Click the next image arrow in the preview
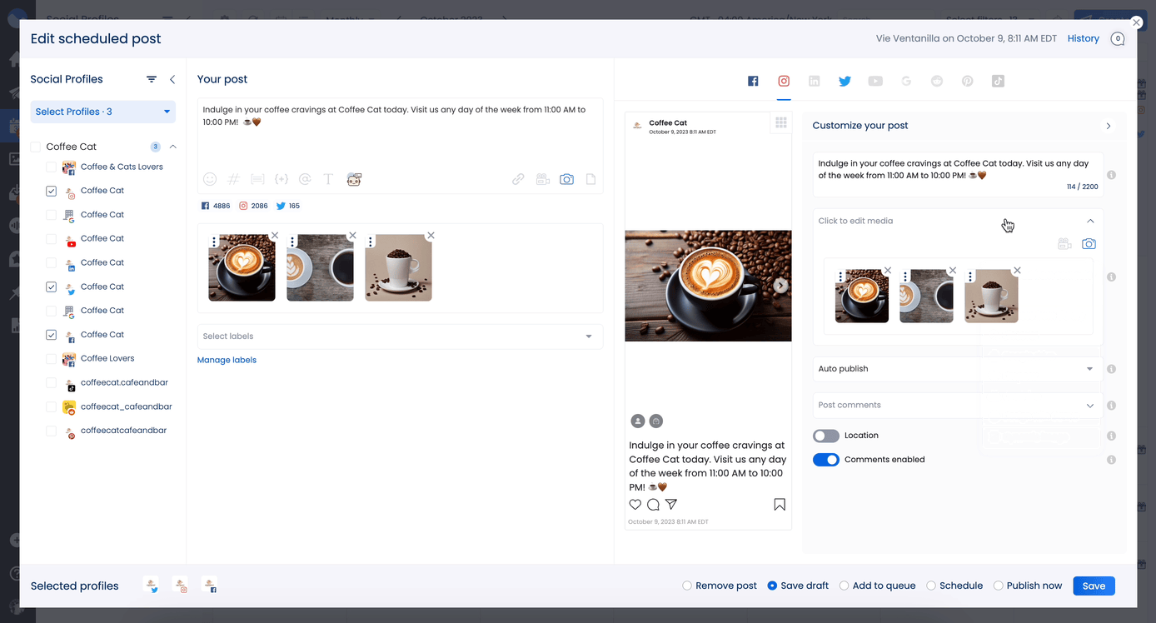The width and height of the screenshot is (1156, 623). coord(780,286)
